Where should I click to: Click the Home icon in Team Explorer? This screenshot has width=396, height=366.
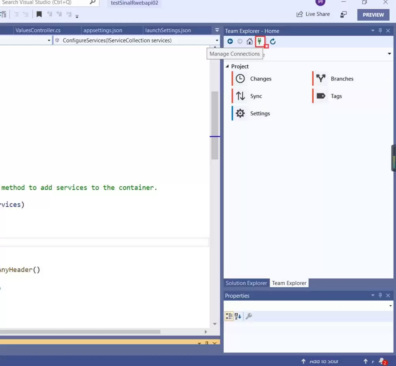click(x=249, y=41)
